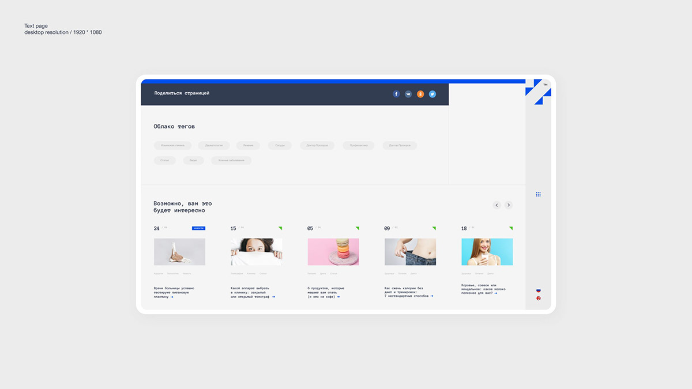This screenshot has height=389, width=692.
Task: Click the blue Новости badge
Action: click(198, 228)
